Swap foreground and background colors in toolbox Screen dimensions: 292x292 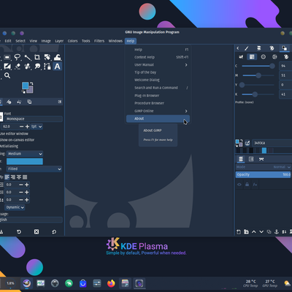point(31,84)
